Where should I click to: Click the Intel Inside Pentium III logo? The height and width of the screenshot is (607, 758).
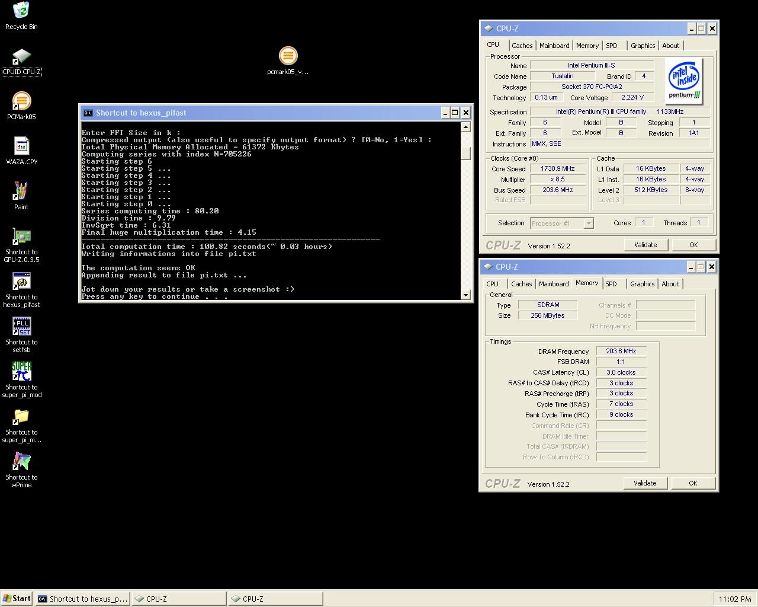tap(684, 81)
